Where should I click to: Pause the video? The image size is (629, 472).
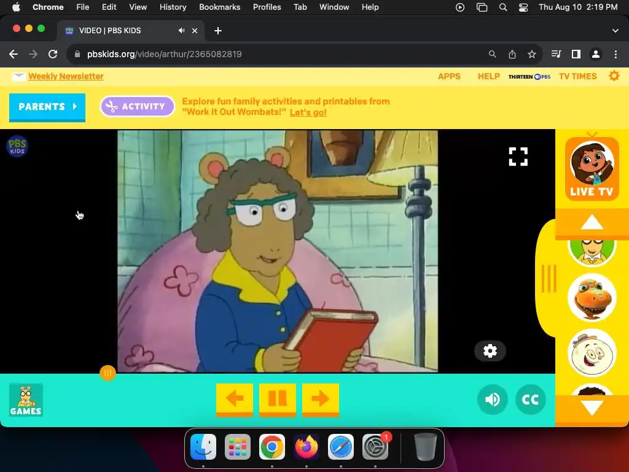pyautogui.click(x=278, y=399)
